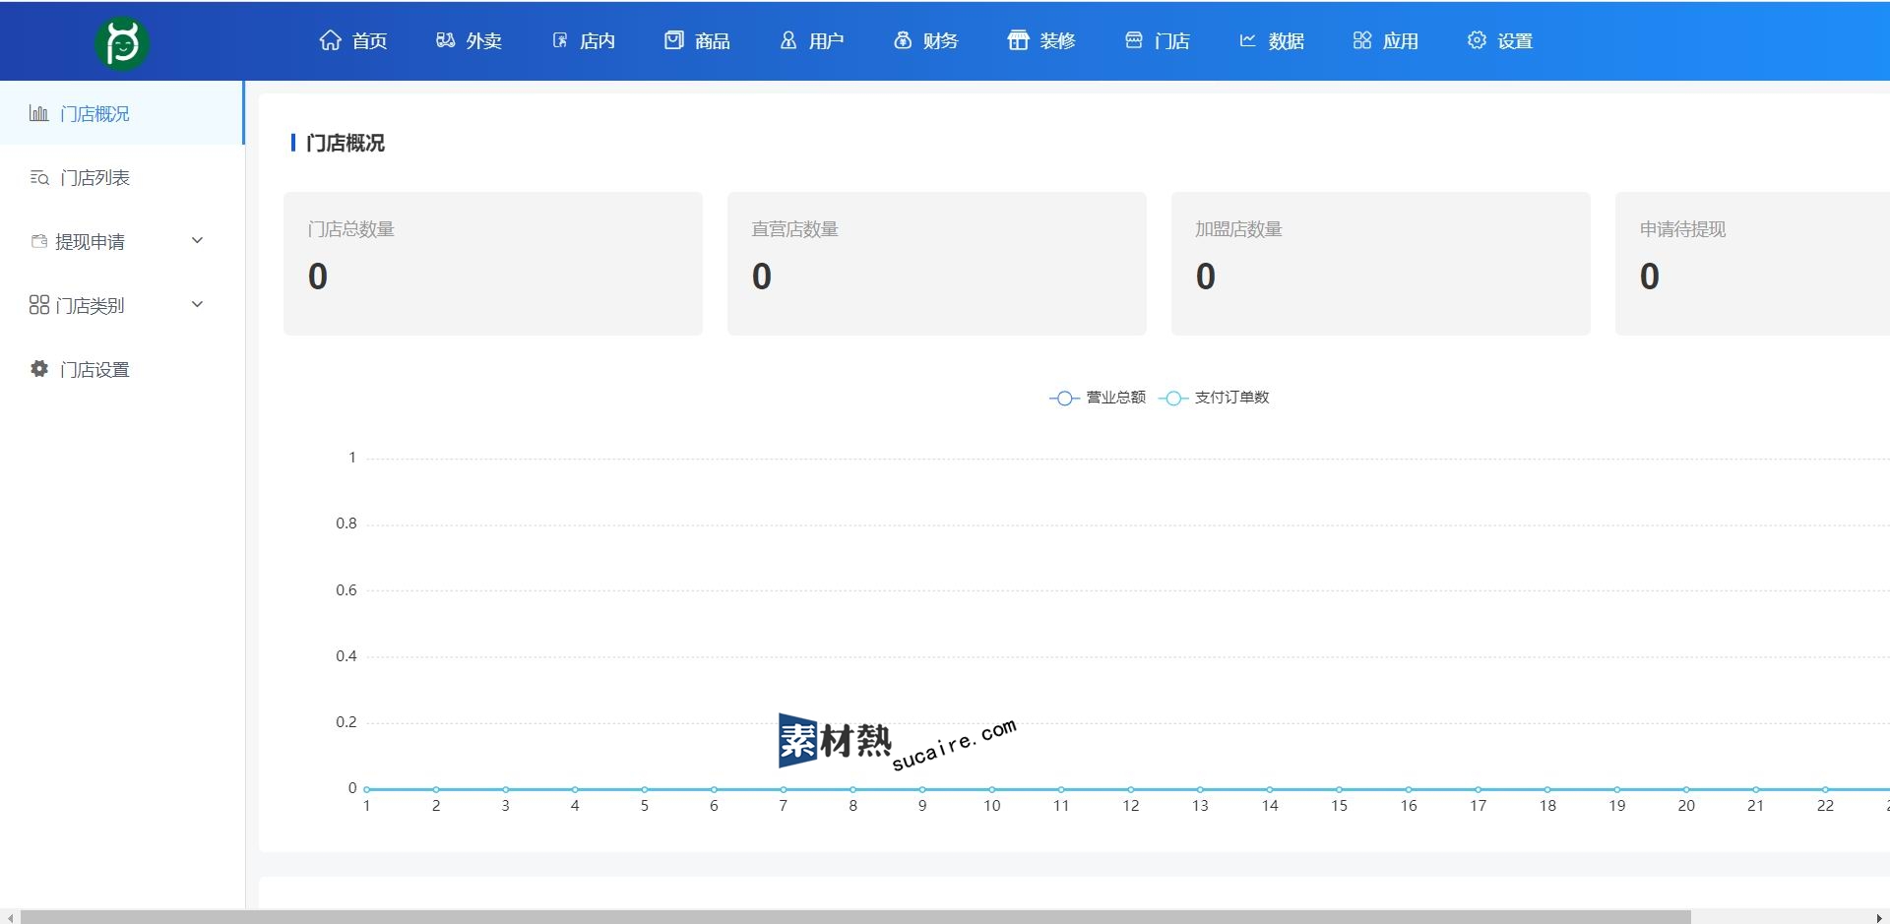Click the decoration icon beside 装修
This screenshot has height=924, width=1890.
point(1018,40)
